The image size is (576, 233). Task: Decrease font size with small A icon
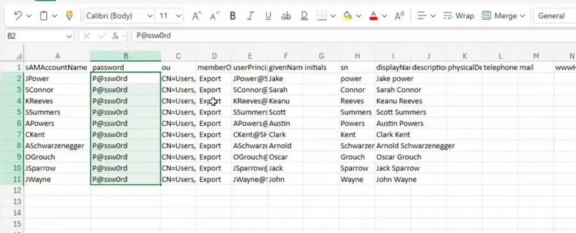point(214,16)
